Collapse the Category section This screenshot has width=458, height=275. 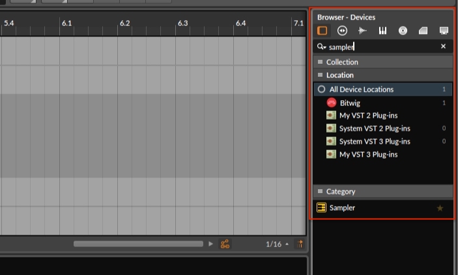[x=382, y=192]
